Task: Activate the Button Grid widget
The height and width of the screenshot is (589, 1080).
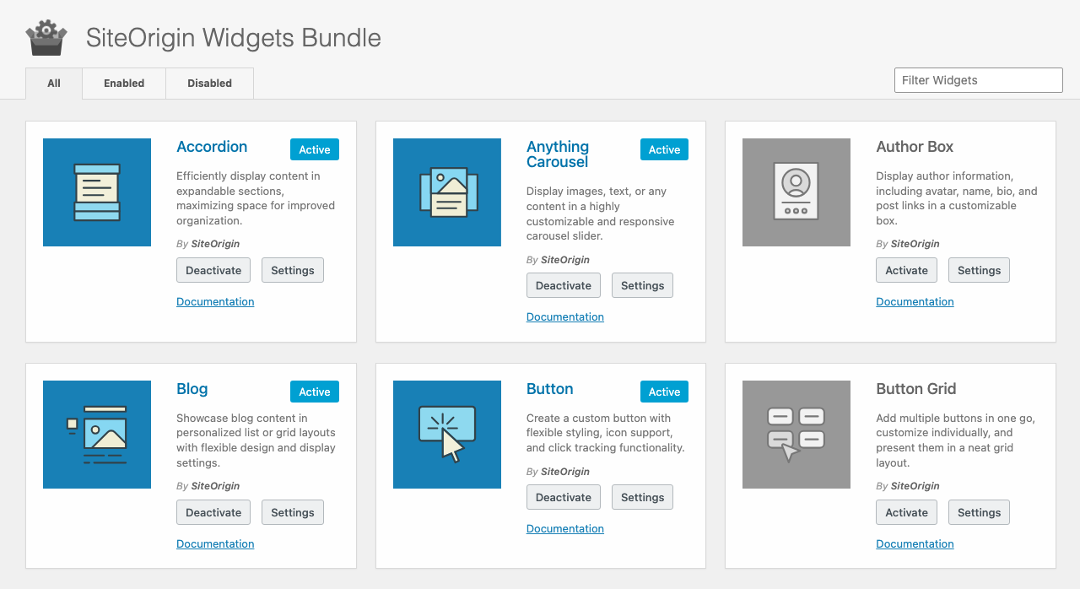Action: [x=907, y=512]
